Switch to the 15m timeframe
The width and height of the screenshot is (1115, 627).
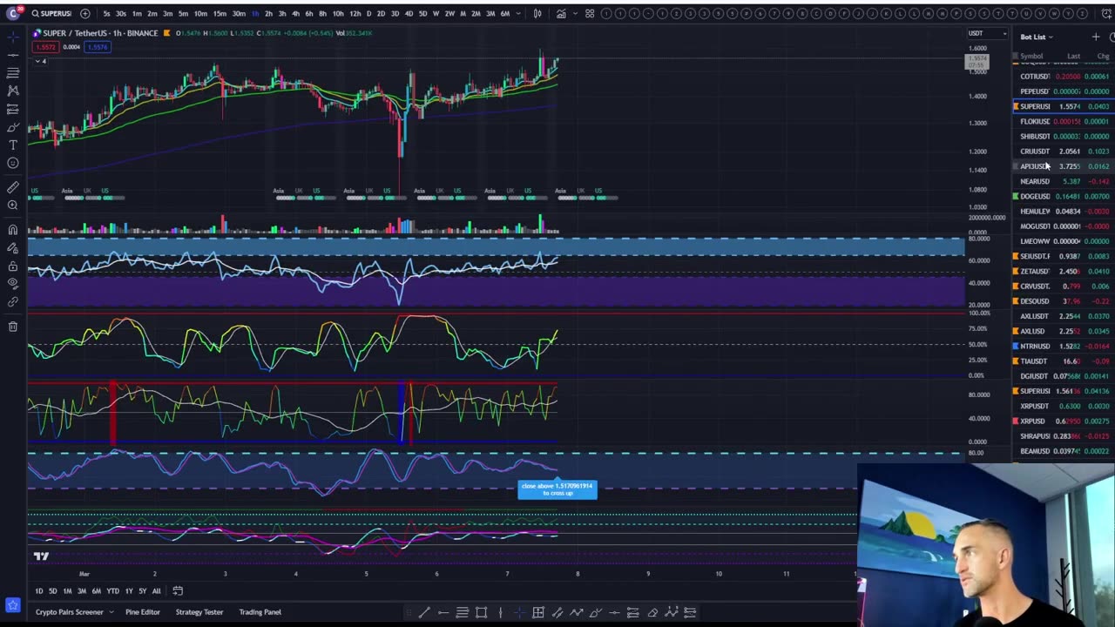click(220, 13)
